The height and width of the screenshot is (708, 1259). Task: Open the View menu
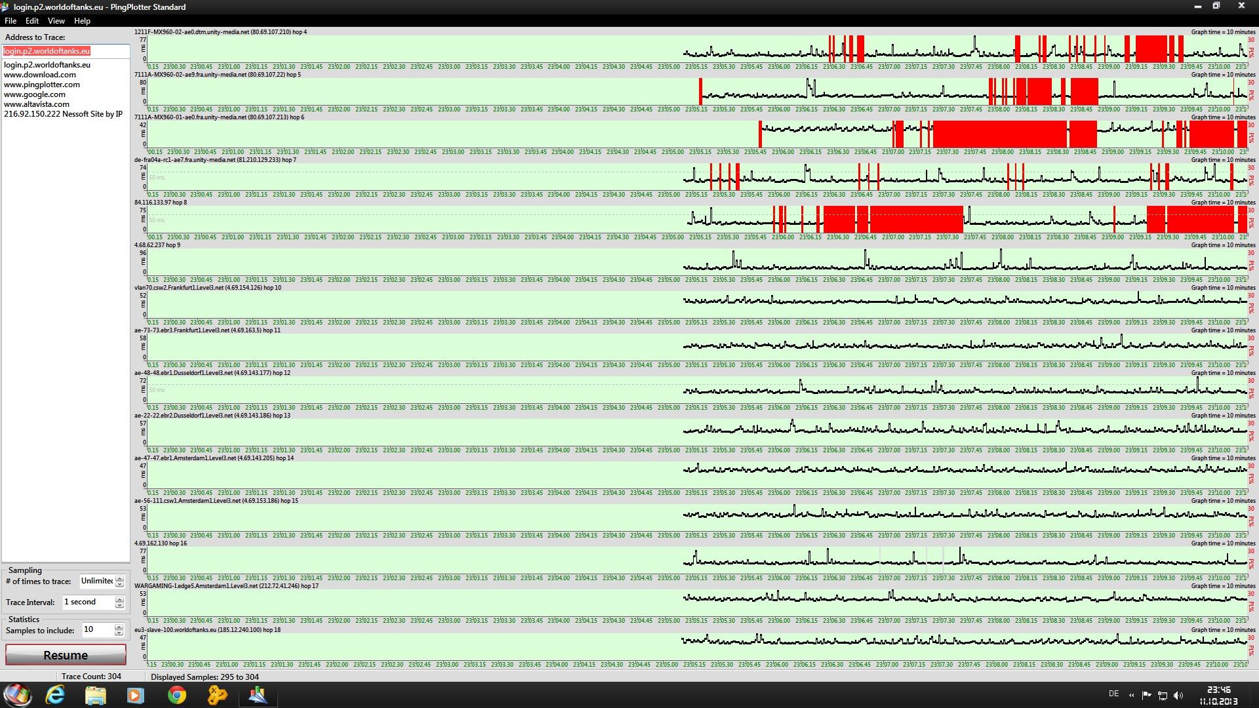tap(56, 21)
